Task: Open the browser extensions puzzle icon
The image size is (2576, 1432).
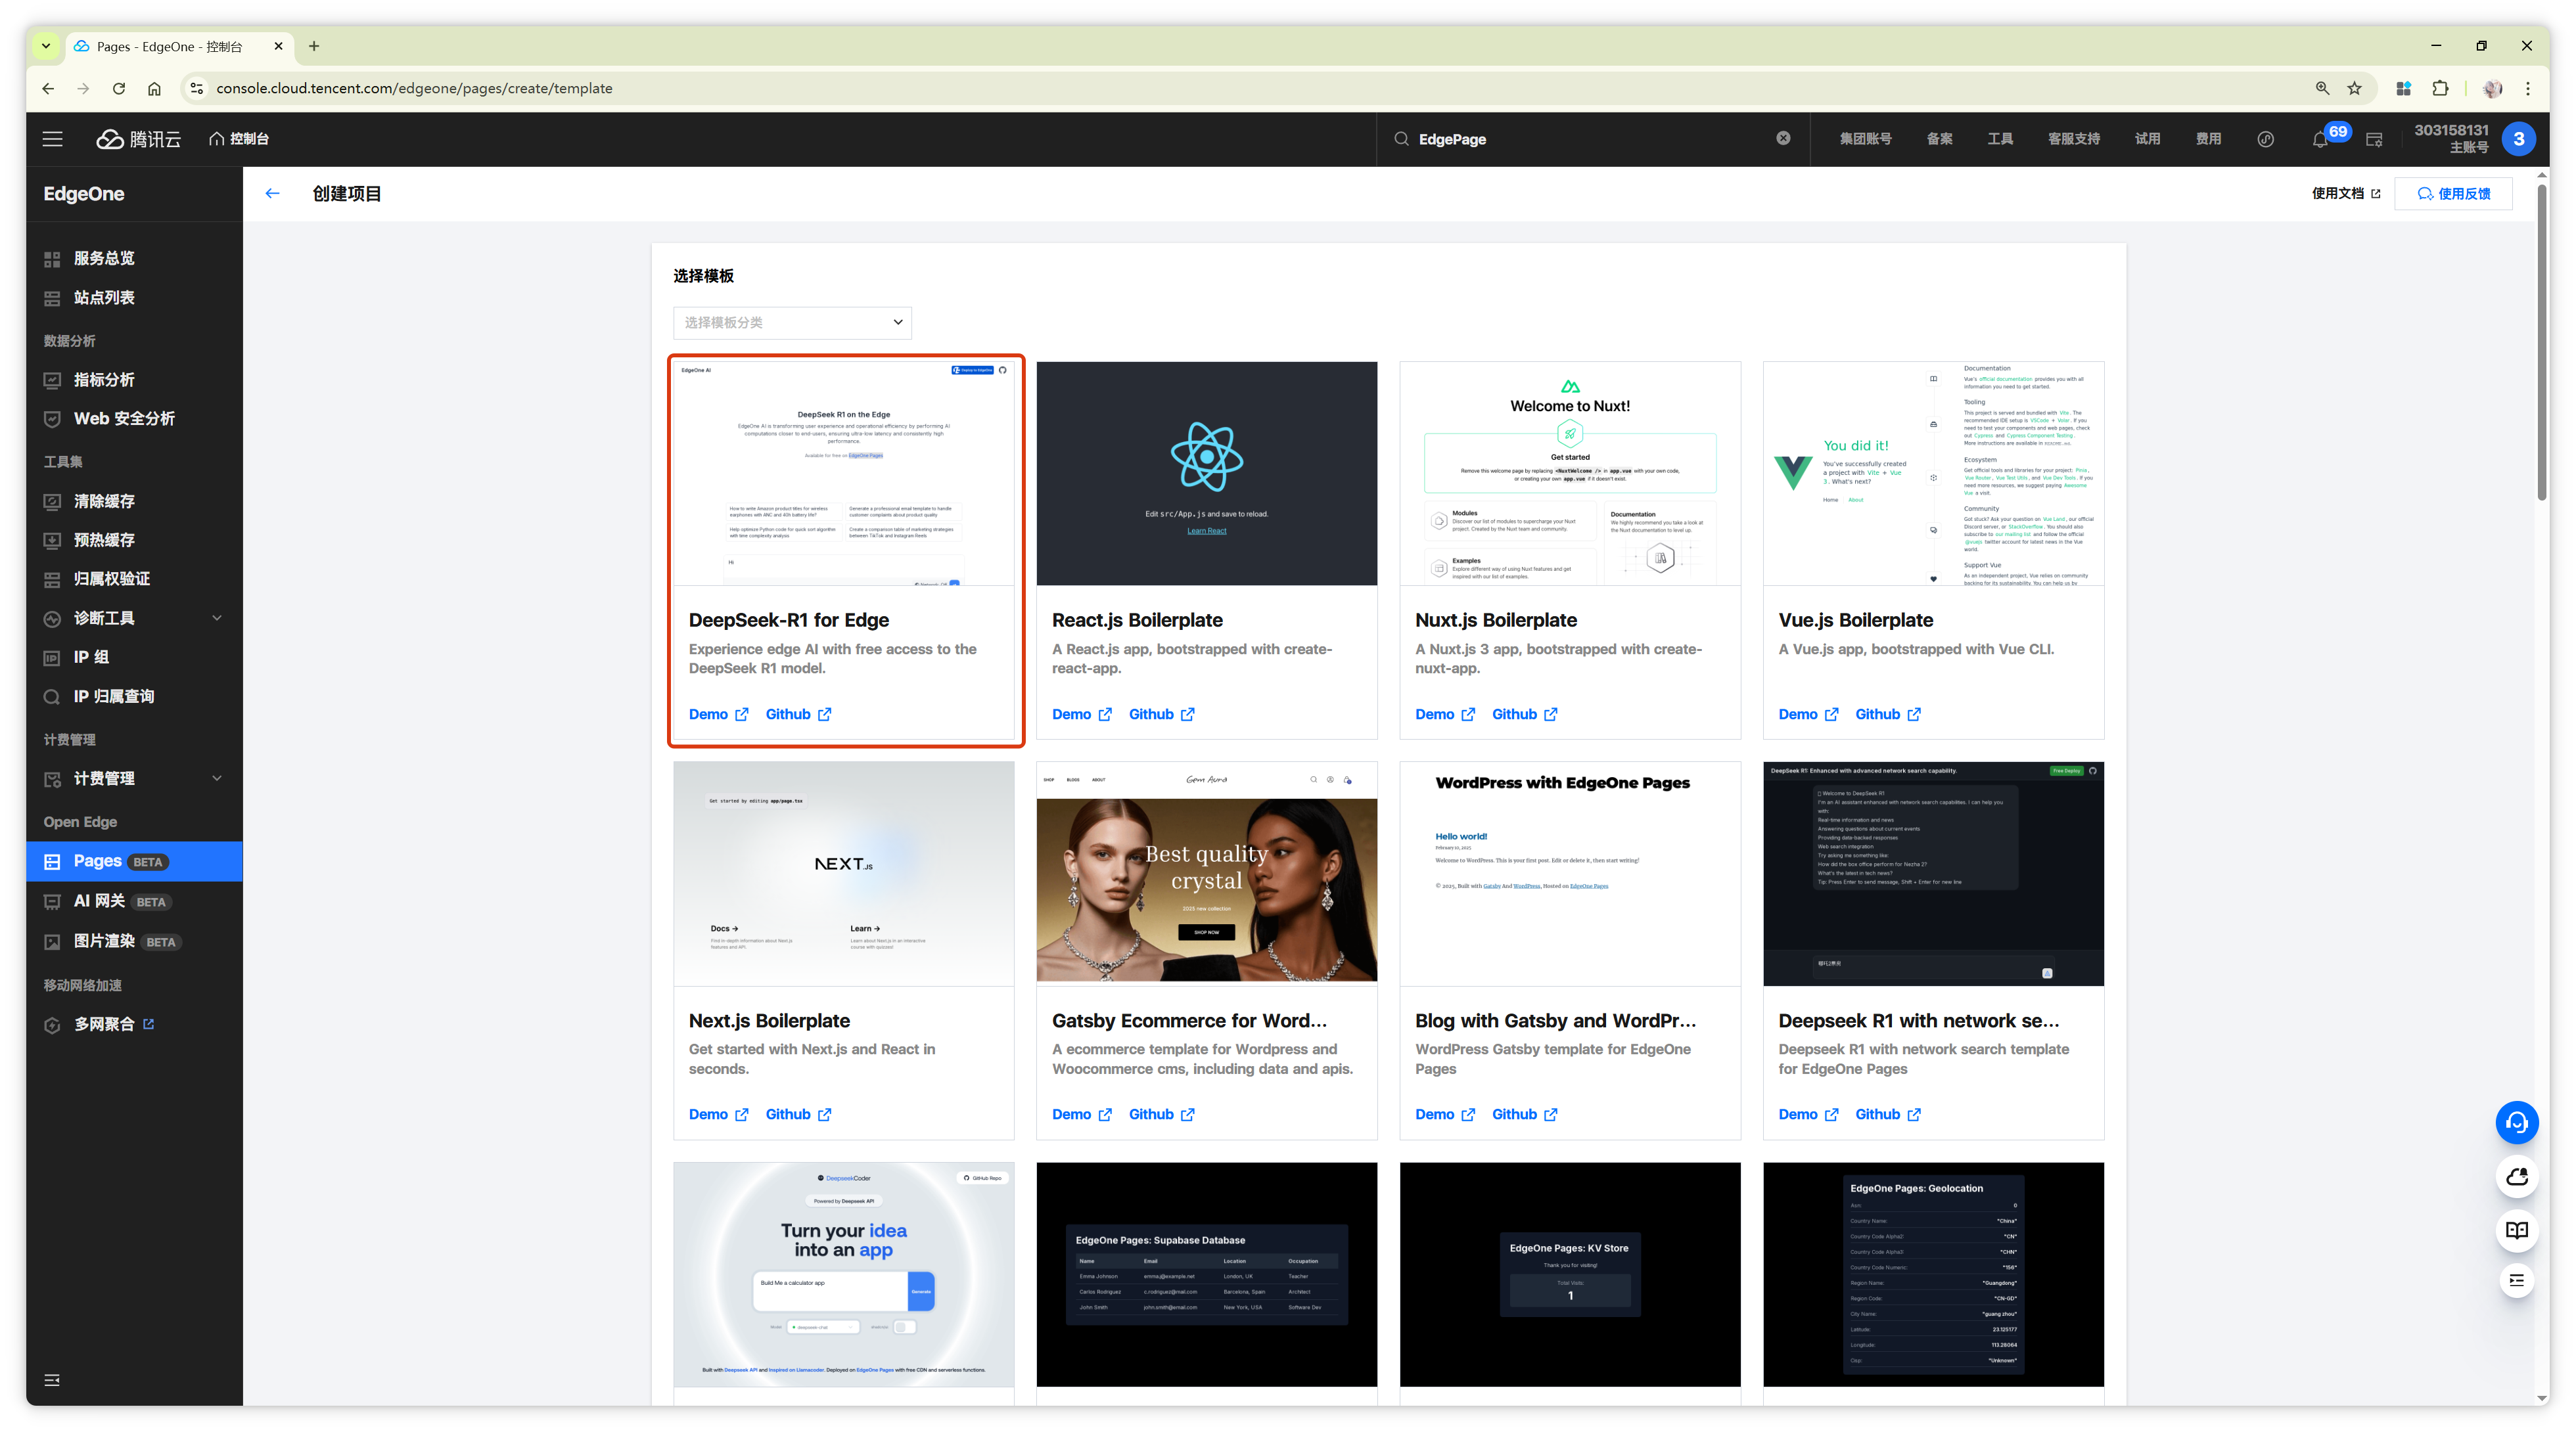Action: coord(2440,88)
